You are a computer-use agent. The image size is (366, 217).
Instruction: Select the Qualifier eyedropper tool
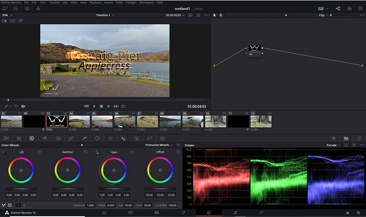[x=84, y=138]
